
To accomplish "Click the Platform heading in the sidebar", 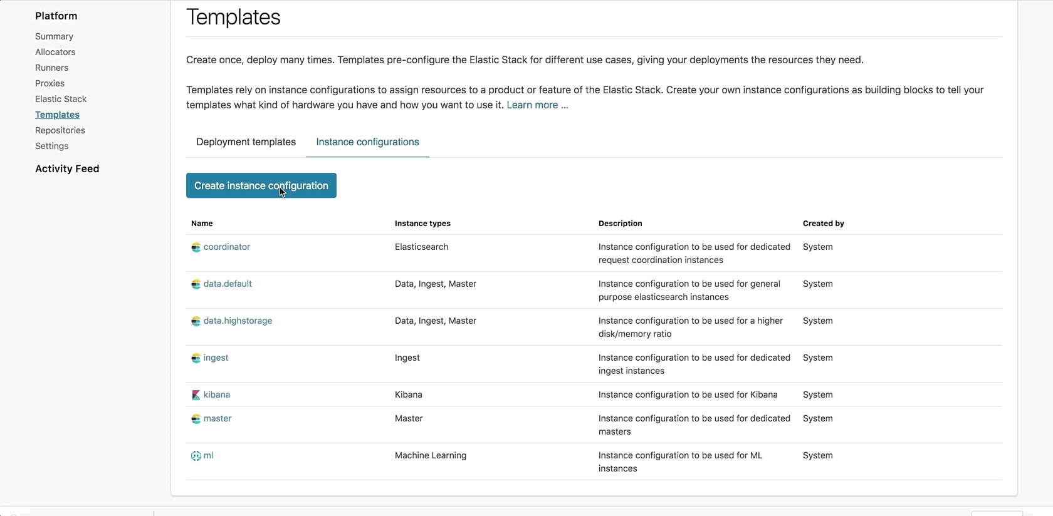I will pyautogui.click(x=56, y=16).
